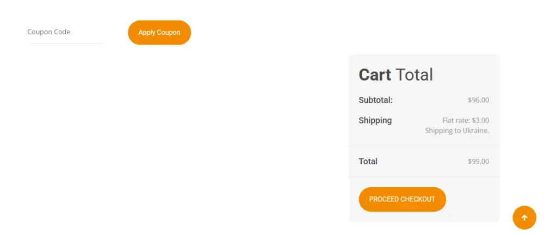Click the $99.00 total amount
The image size is (544, 235).
tap(478, 162)
